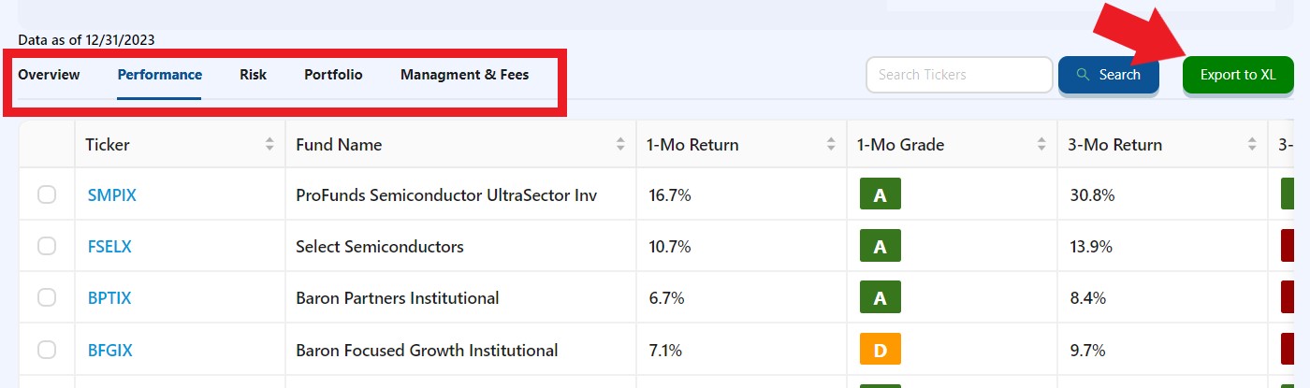
Task: Tick the checkbox for SMPIX row
Action: (x=47, y=195)
